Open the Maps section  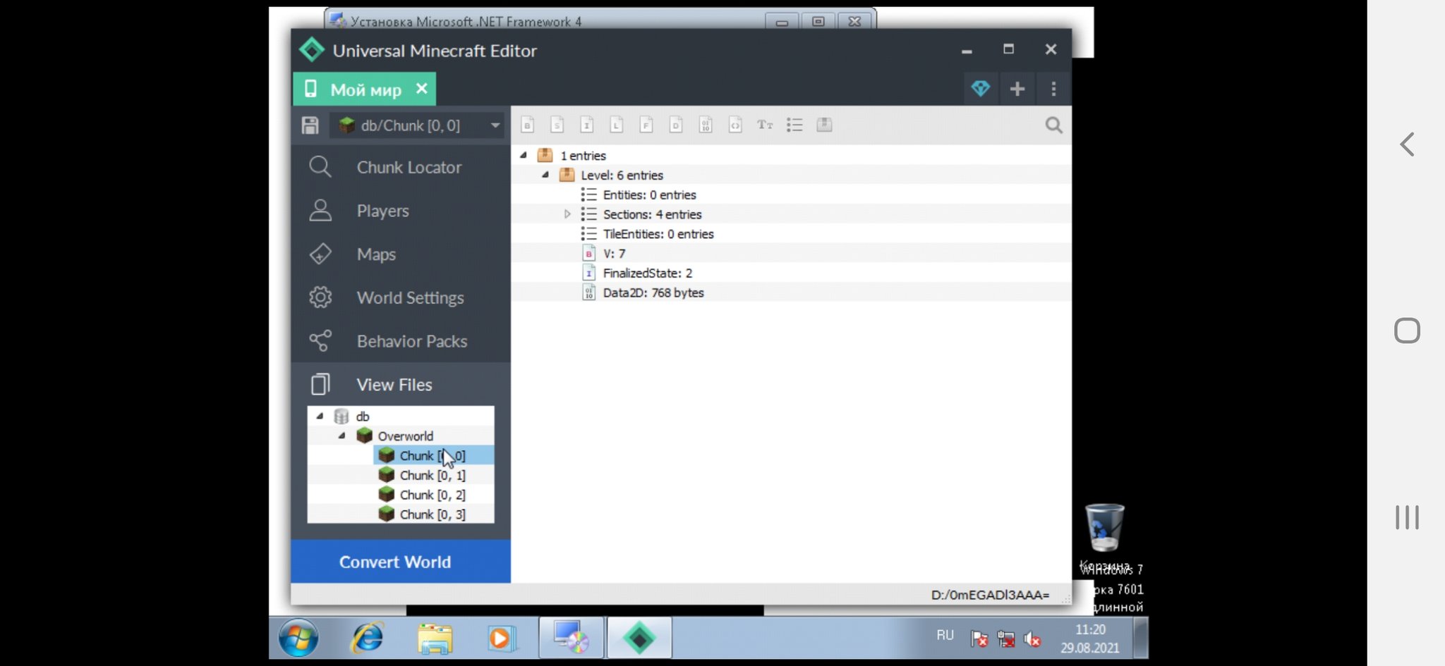click(x=401, y=254)
